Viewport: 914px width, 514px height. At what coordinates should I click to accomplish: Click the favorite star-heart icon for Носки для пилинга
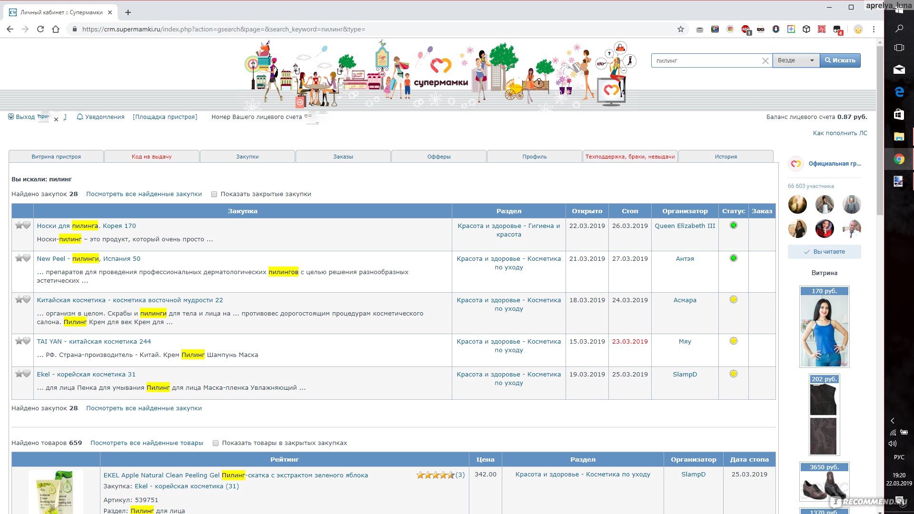(22, 226)
